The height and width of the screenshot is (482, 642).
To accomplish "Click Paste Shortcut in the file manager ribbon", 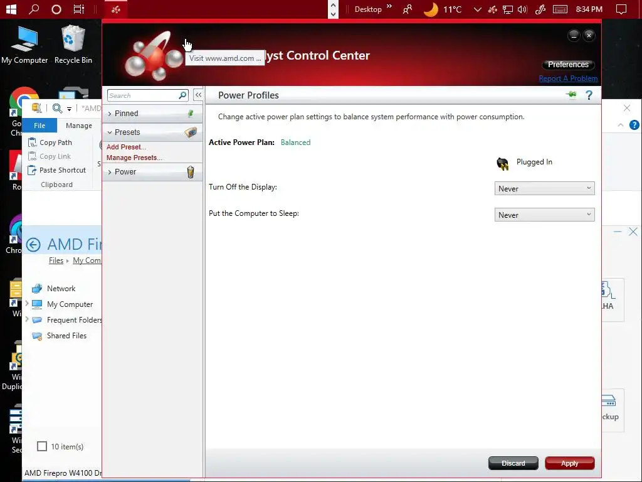I will (57, 170).
